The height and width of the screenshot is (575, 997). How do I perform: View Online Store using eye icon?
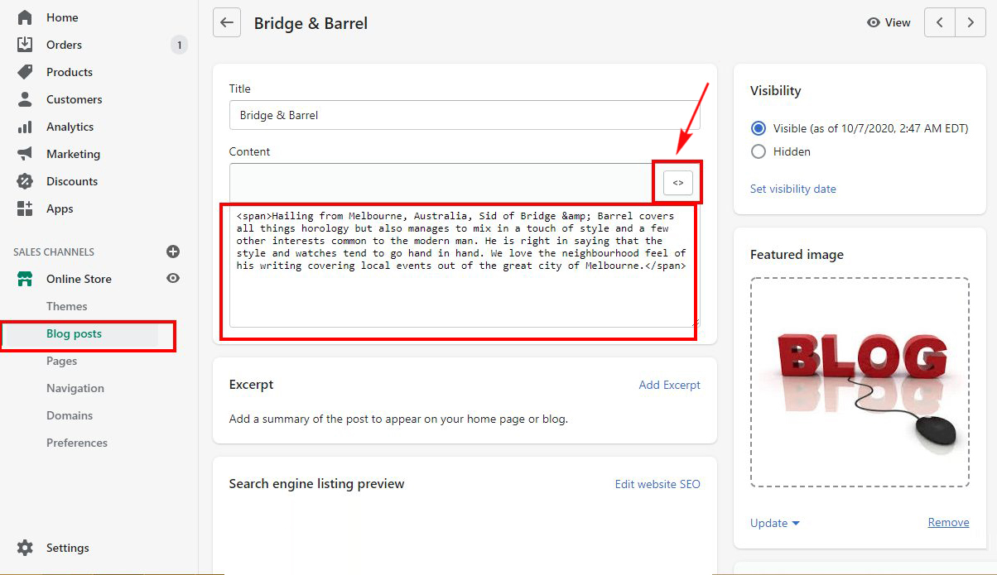click(x=173, y=279)
